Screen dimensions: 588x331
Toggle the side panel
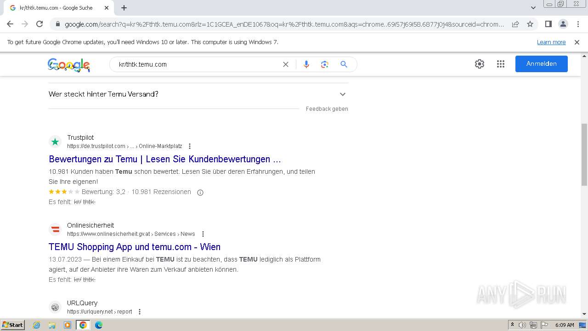pyautogui.click(x=548, y=24)
